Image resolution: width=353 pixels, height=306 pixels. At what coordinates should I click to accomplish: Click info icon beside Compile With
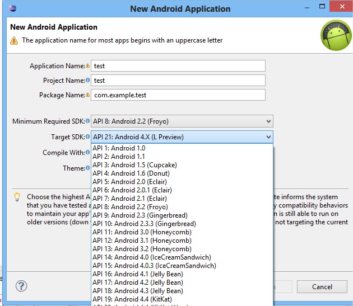click(87, 152)
